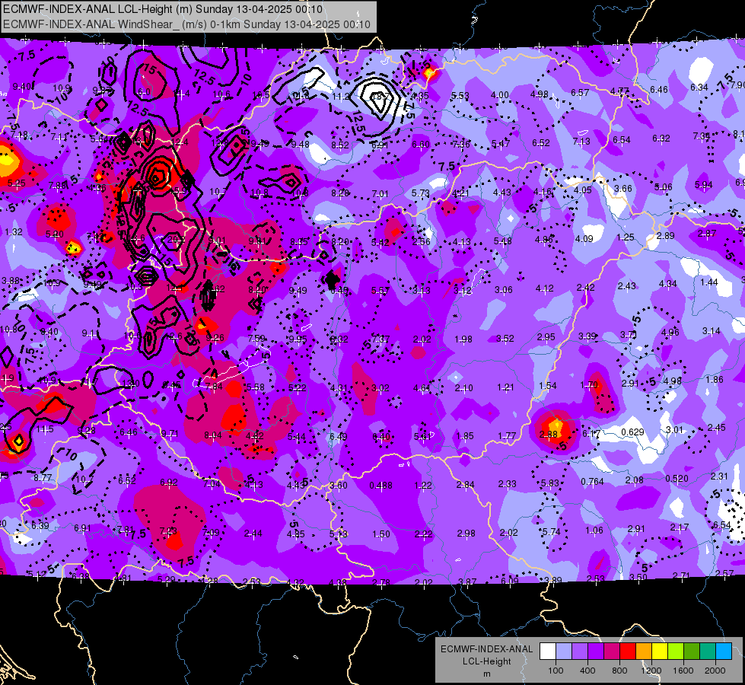745x685 pixels.
Task: Click the grid value 2.31
Action: pos(719,476)
